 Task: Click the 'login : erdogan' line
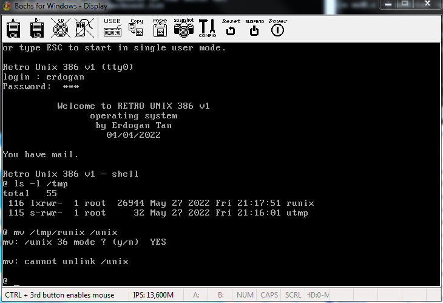(x=44, y=77)
